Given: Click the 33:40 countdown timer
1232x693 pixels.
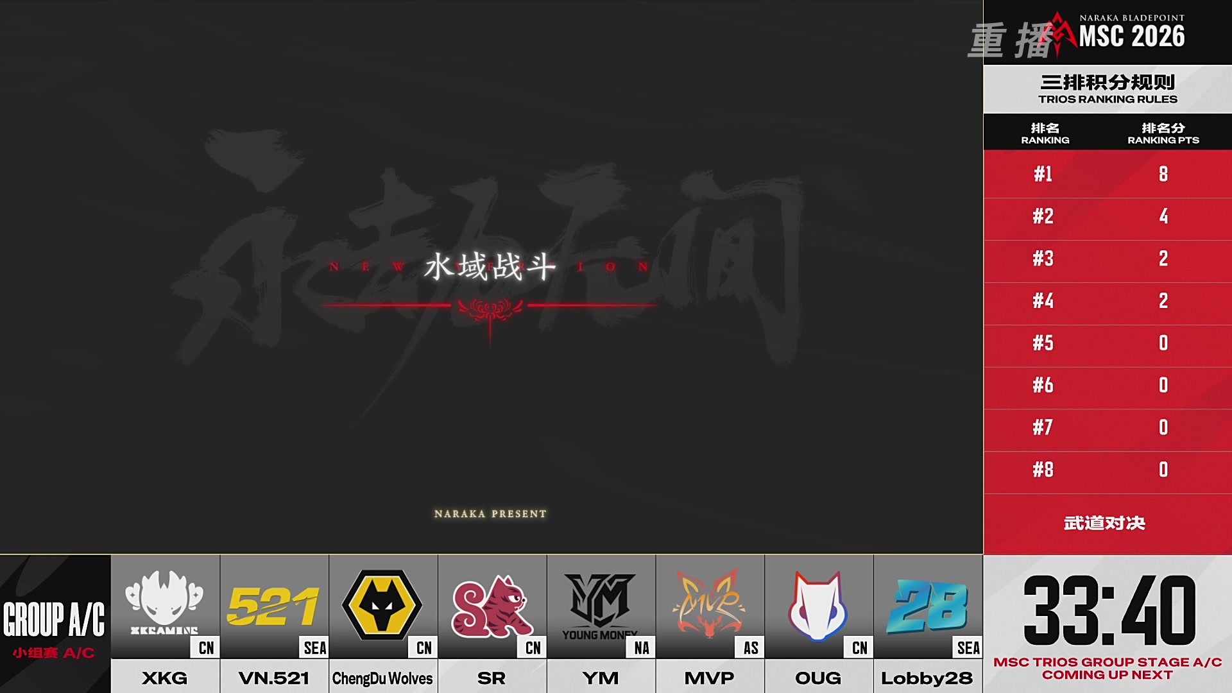Looking at the screenshot, I should point(1110,610).
